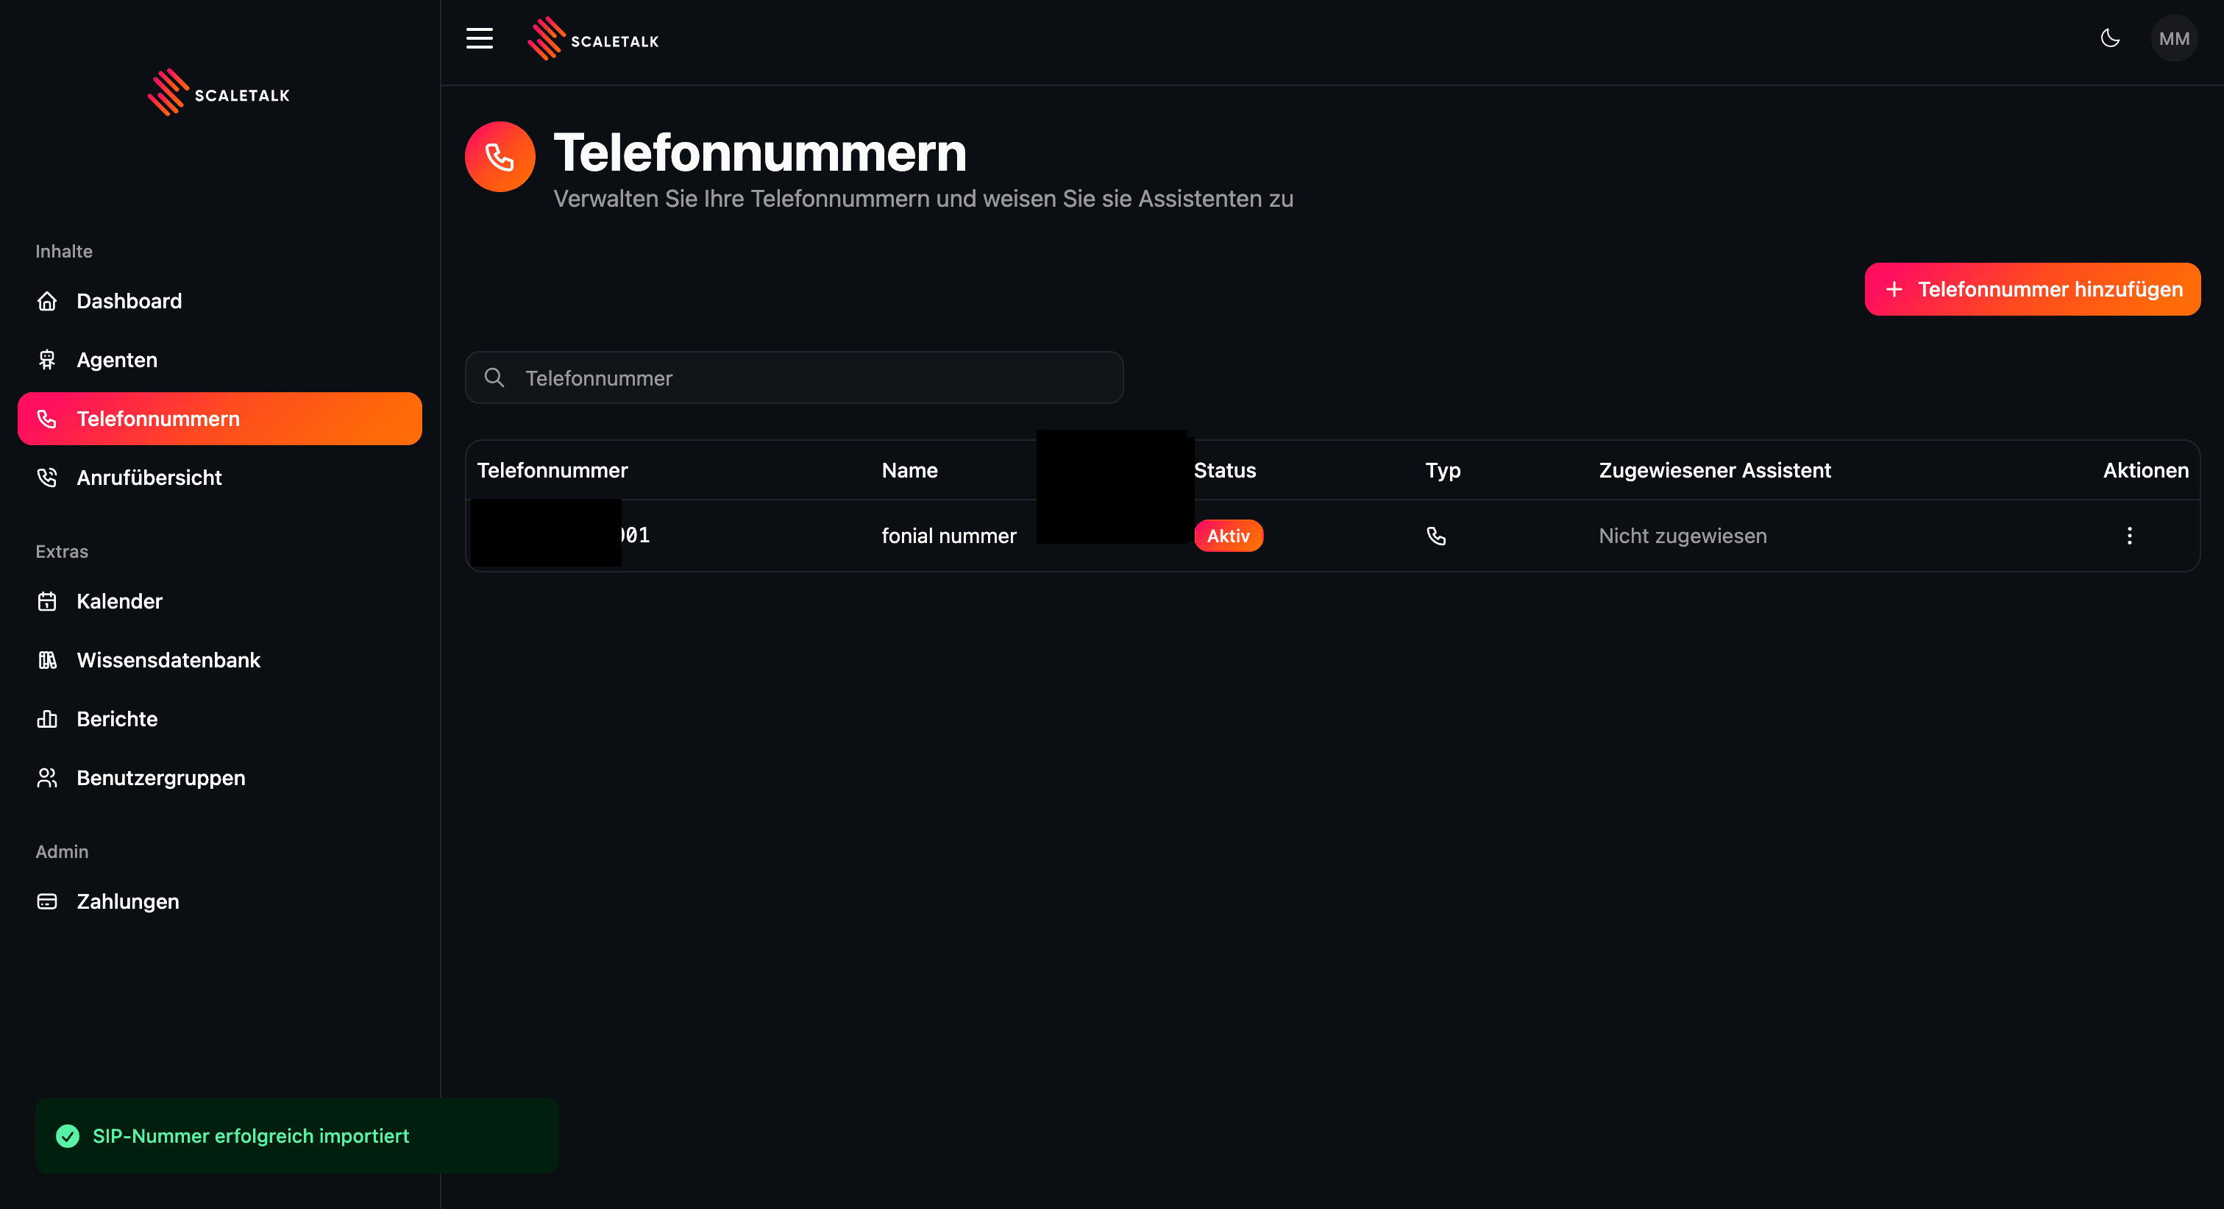Open Benutzergruppen in the sidebar

219,778
